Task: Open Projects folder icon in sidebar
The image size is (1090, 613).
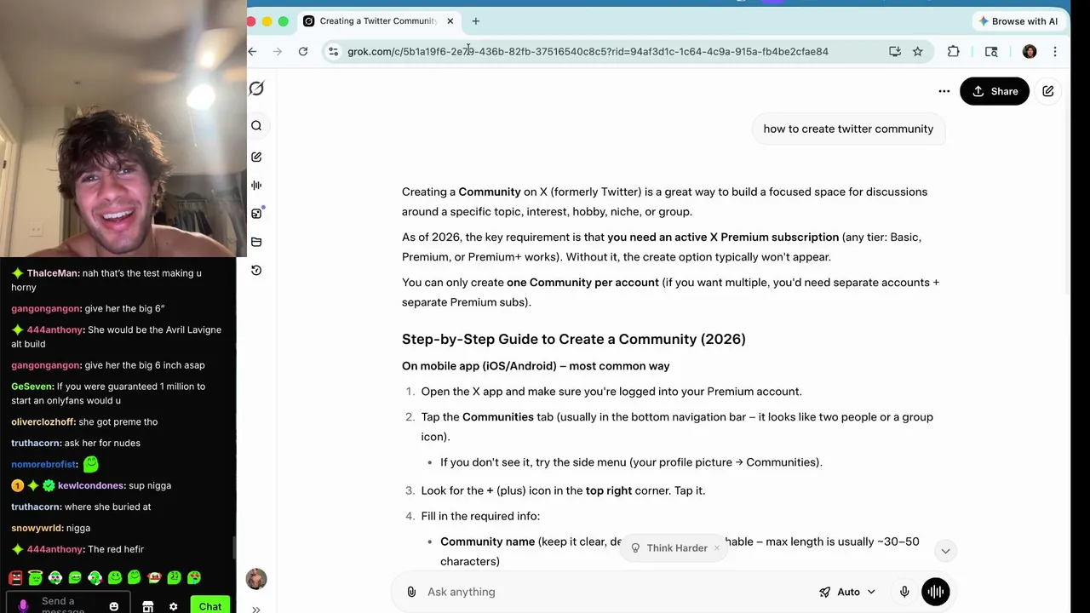Action: (x=256, y=242)
